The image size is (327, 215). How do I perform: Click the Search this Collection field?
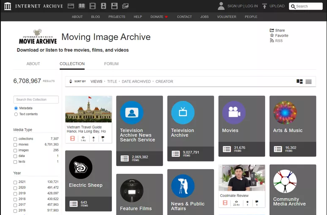coord(36,100)
